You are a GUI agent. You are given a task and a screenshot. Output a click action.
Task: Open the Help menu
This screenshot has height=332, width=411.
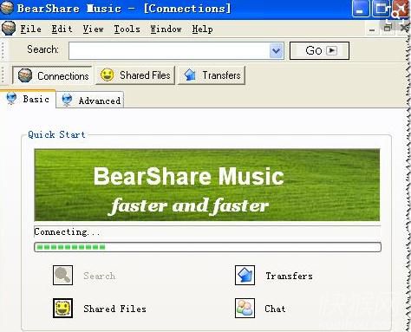[202, 29]
